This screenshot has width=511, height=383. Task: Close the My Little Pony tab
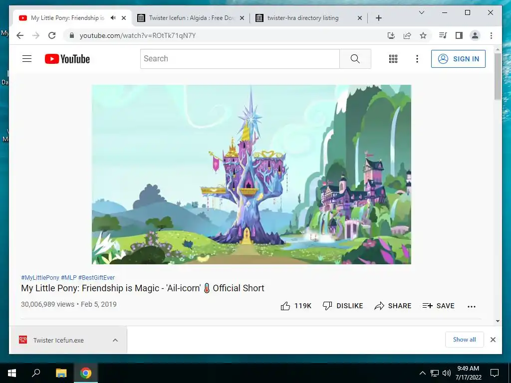[124, 18]
